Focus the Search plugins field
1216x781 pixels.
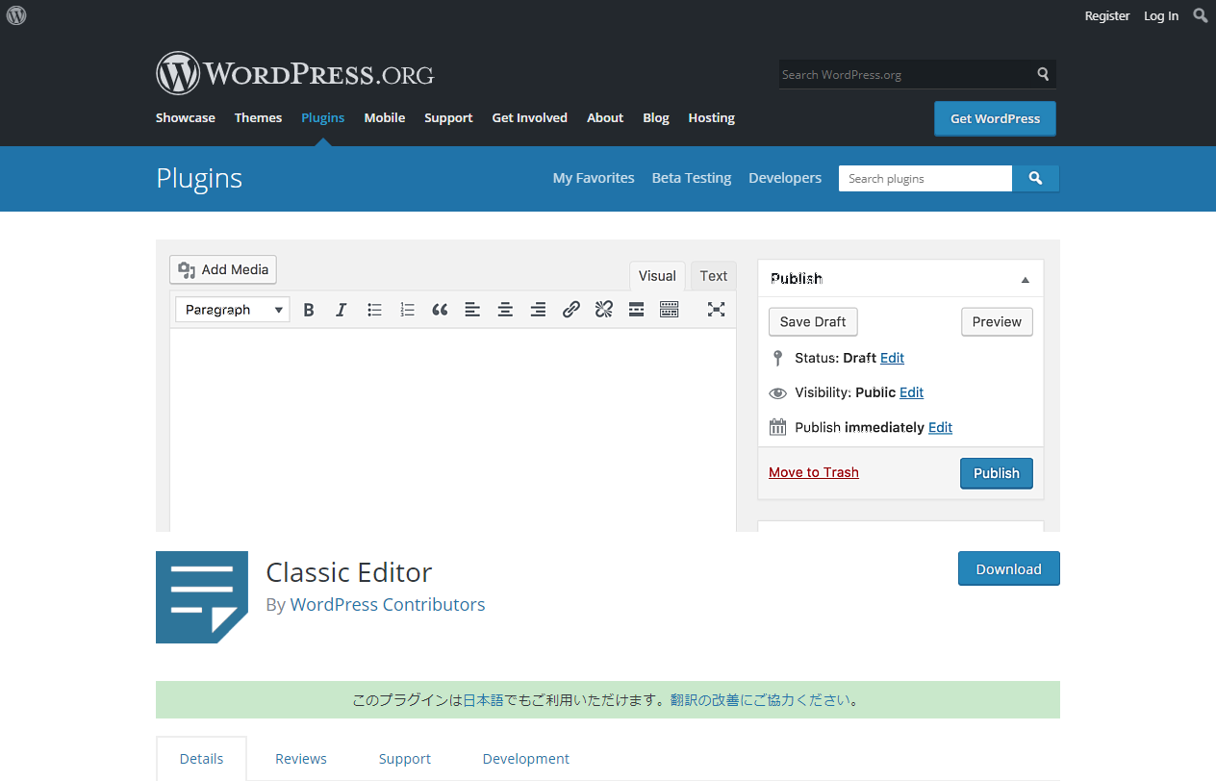pos(925,178)
